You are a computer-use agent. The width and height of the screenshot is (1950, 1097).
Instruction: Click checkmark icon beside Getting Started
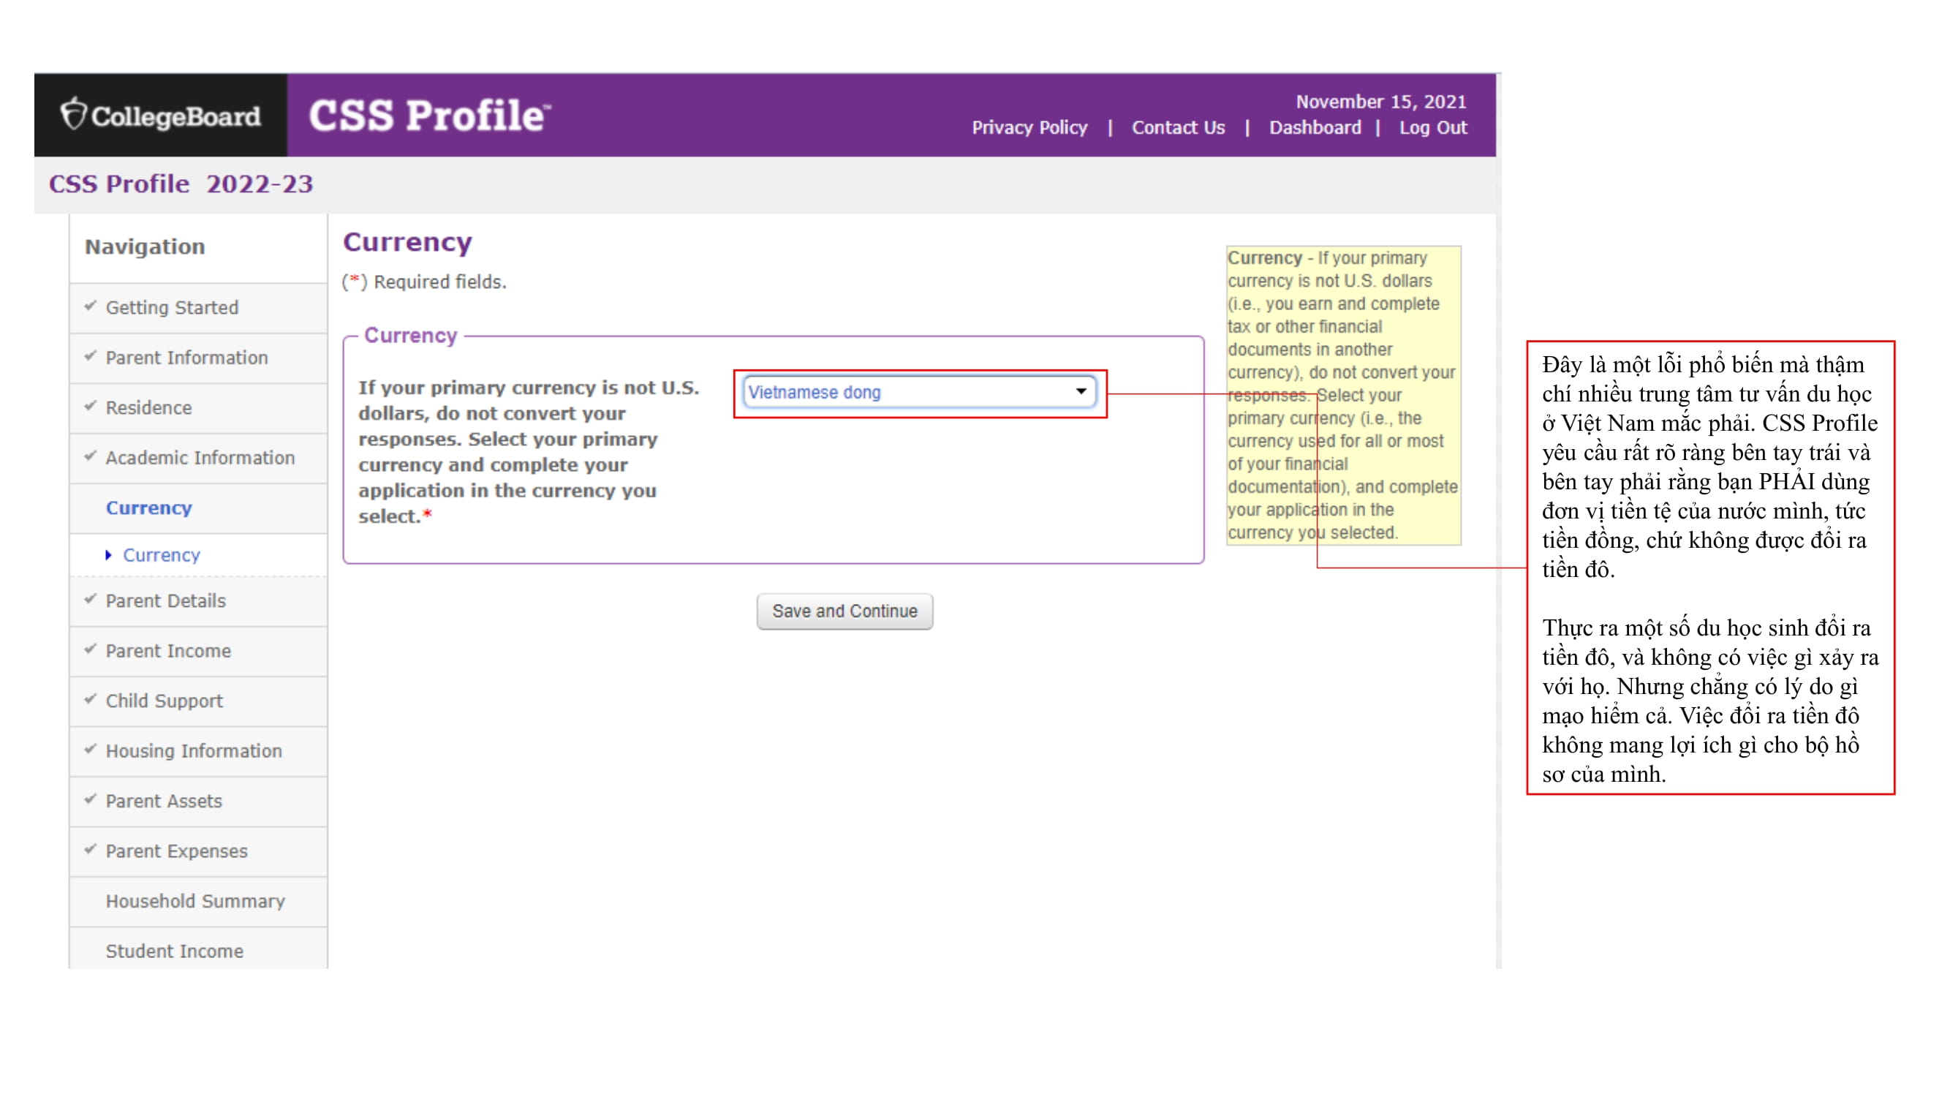91,306
